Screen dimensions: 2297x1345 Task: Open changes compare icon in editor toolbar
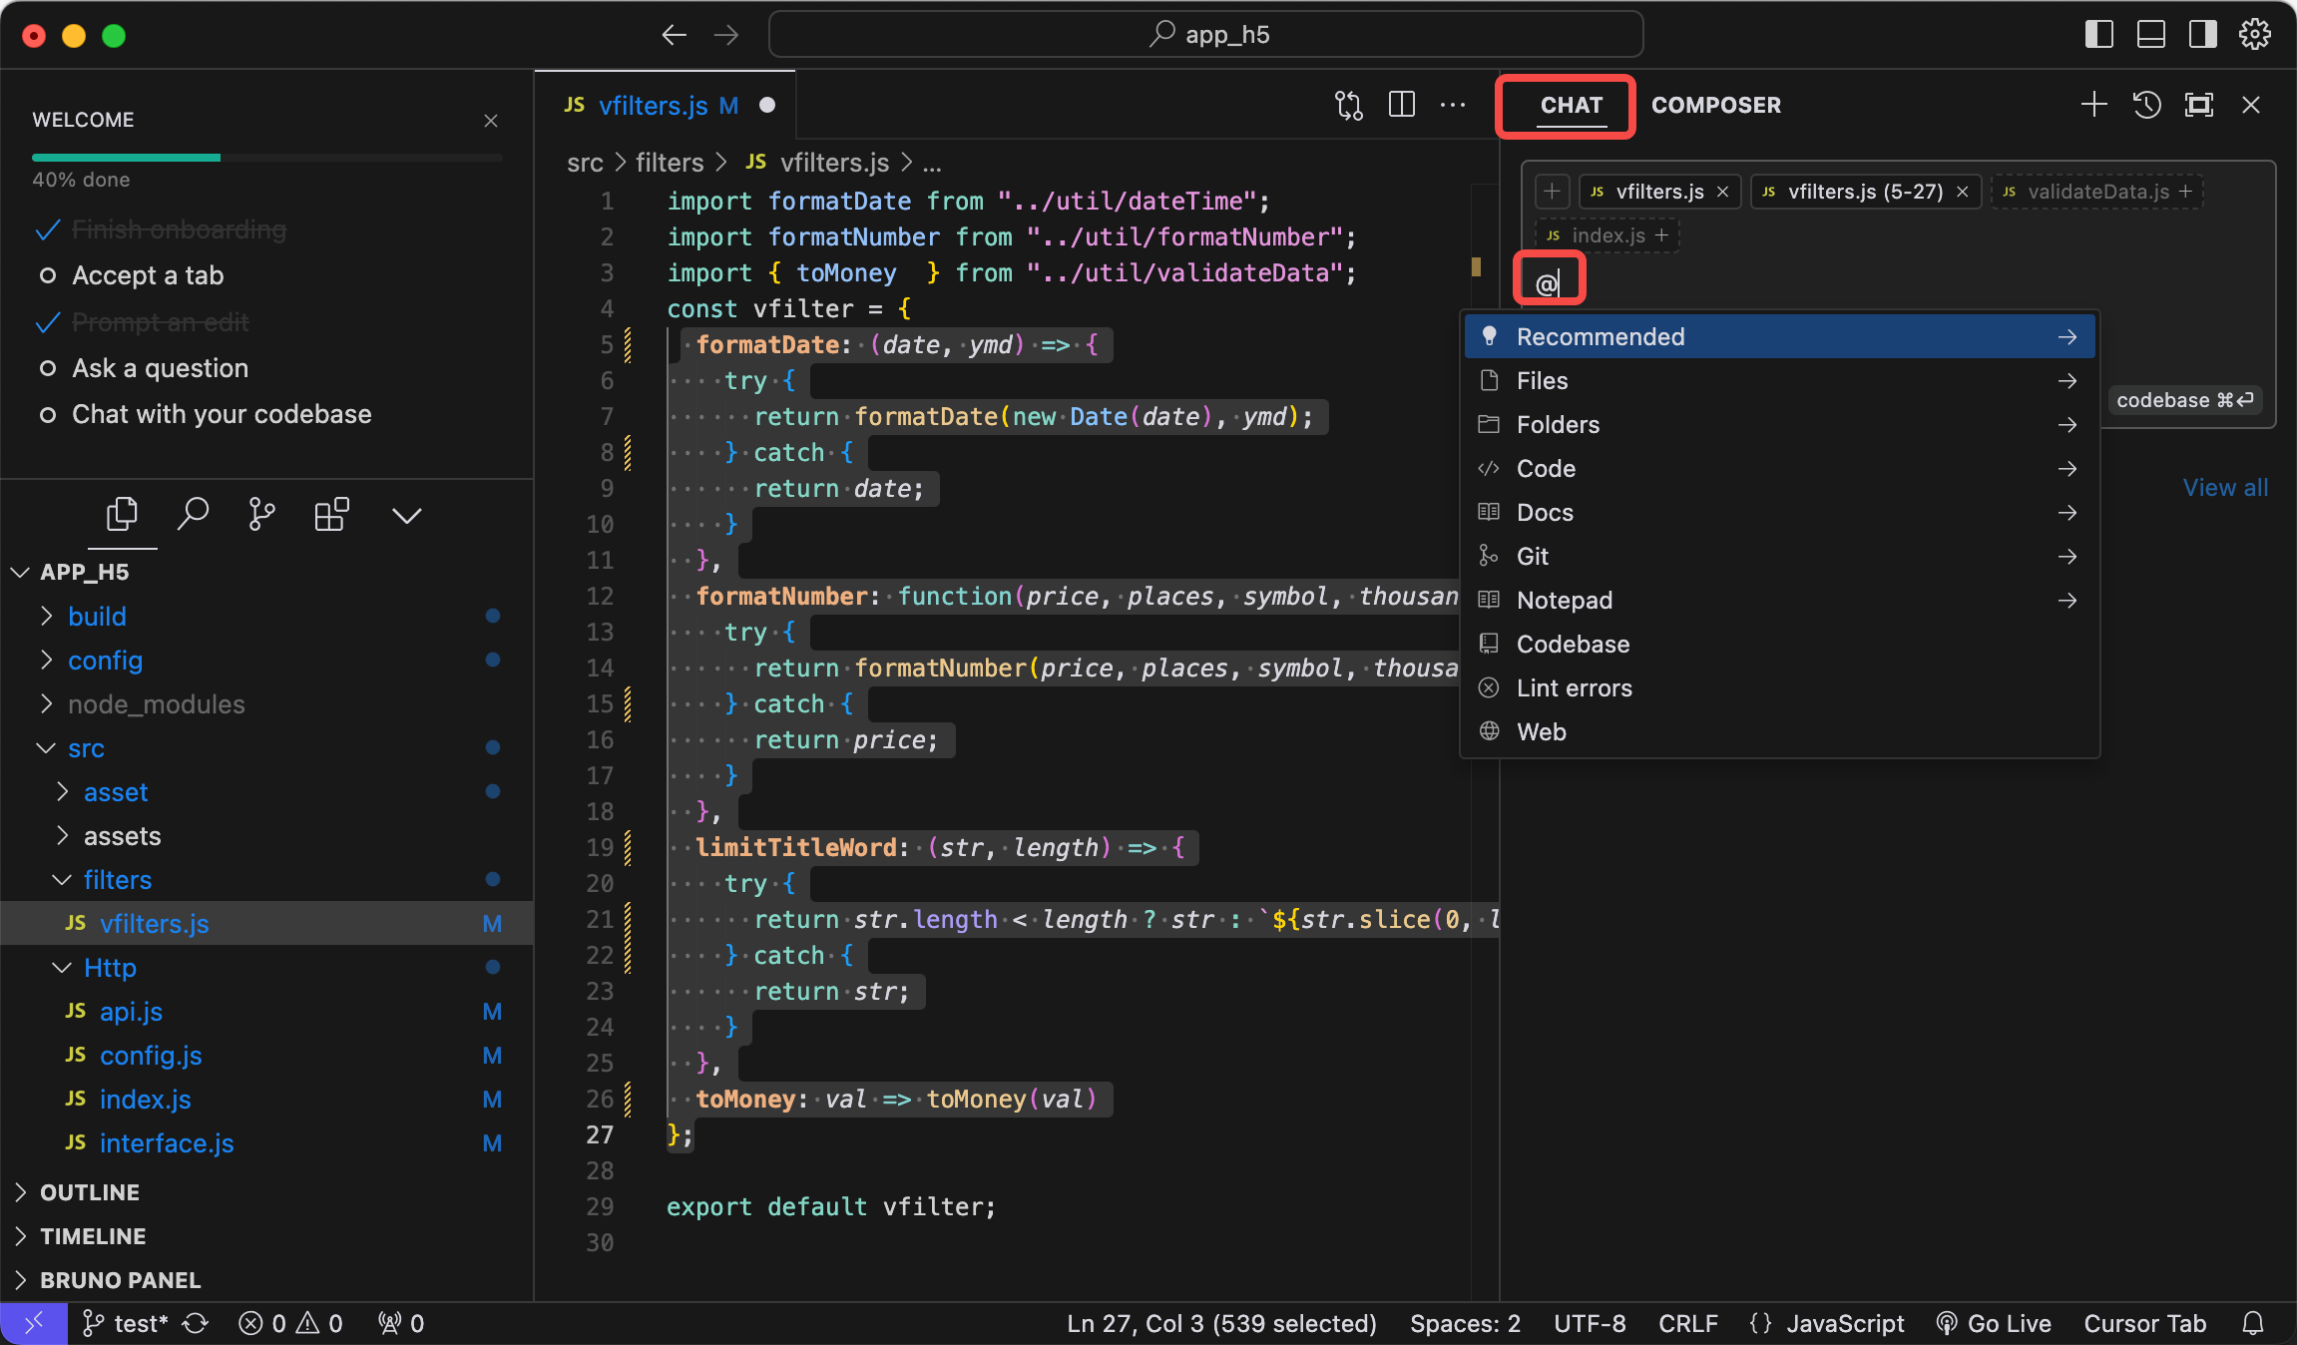click(1349, 105)
